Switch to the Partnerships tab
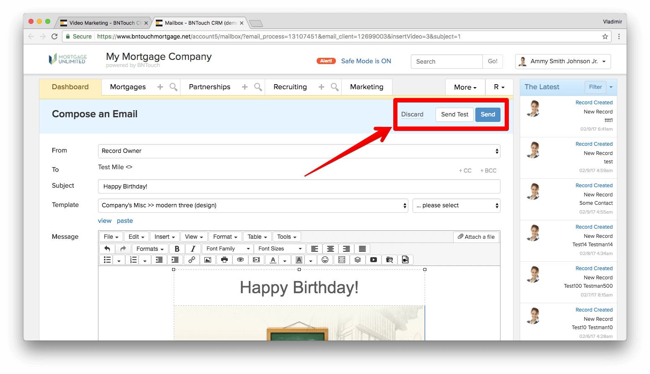 pyautogui.click(x=209, y=87)
